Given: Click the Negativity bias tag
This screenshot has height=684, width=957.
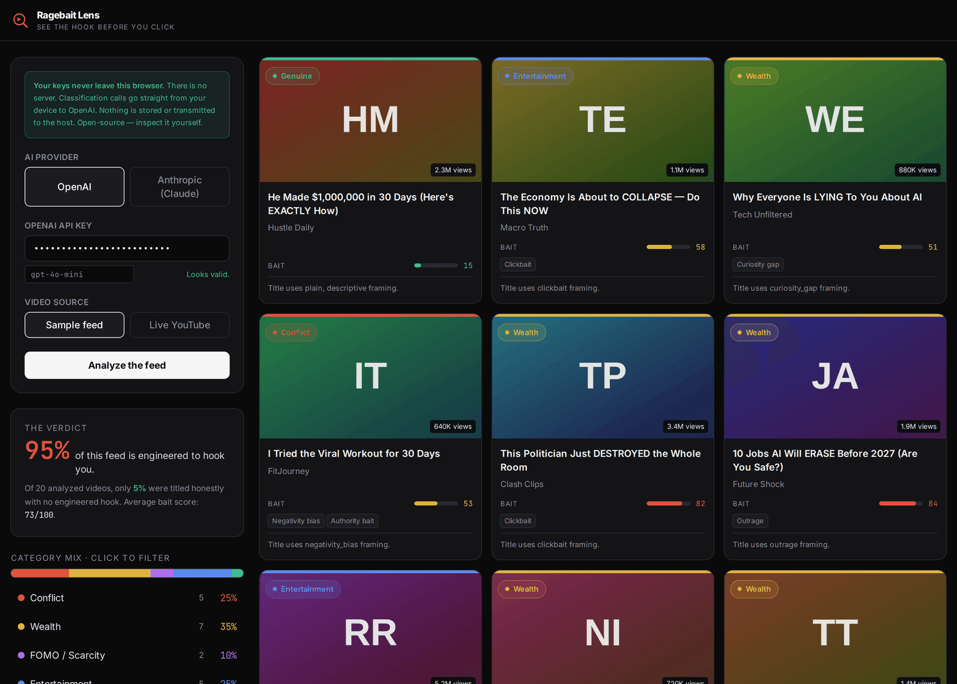Looking at the screenshot, I should tap(296, 521).
